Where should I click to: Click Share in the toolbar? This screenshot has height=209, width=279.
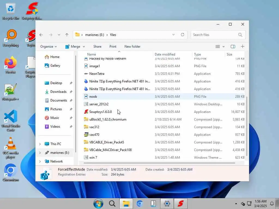click(x=97, y=47)
